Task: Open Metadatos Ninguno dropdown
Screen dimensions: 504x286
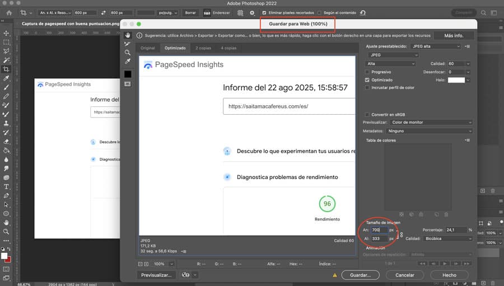Action: 430,131
